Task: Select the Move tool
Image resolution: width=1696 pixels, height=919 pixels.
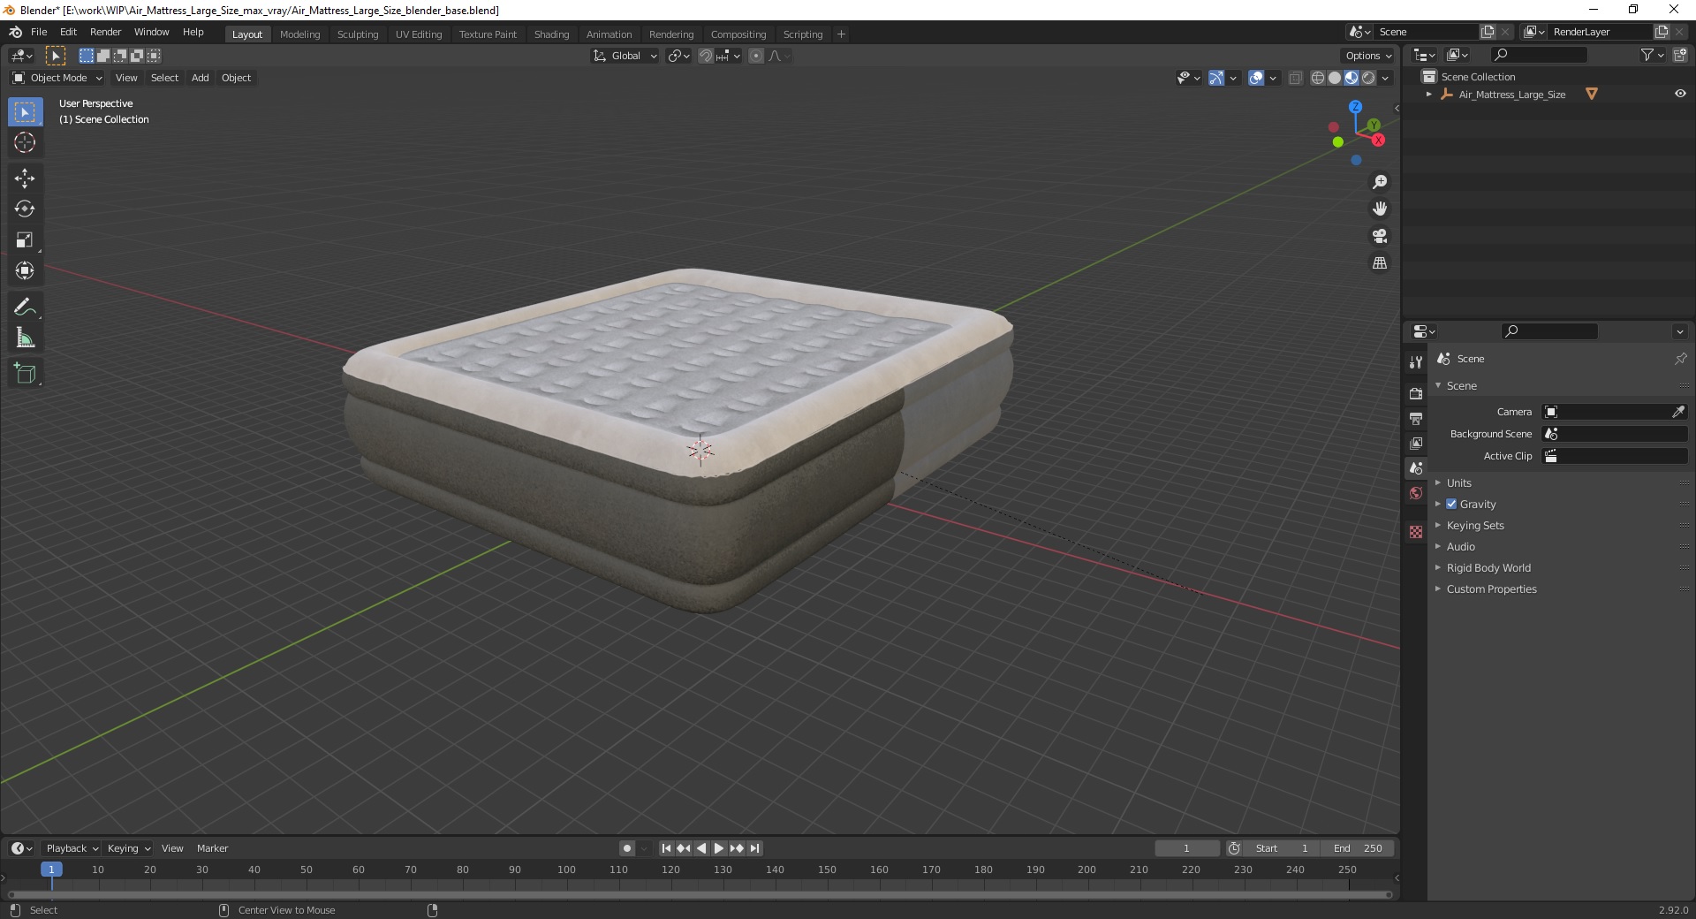Action: pyautogui.click(x=25, y=178)
